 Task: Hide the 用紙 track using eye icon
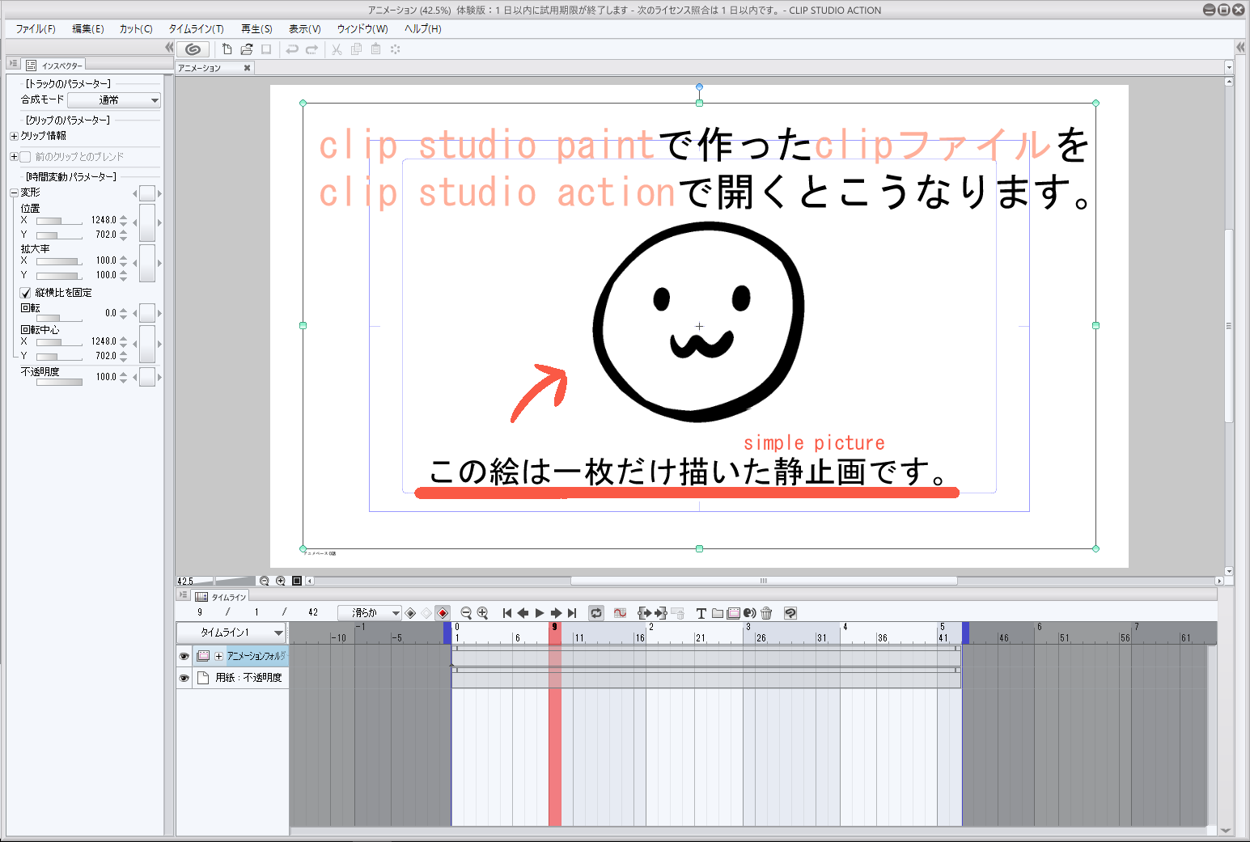coord(184,678)
